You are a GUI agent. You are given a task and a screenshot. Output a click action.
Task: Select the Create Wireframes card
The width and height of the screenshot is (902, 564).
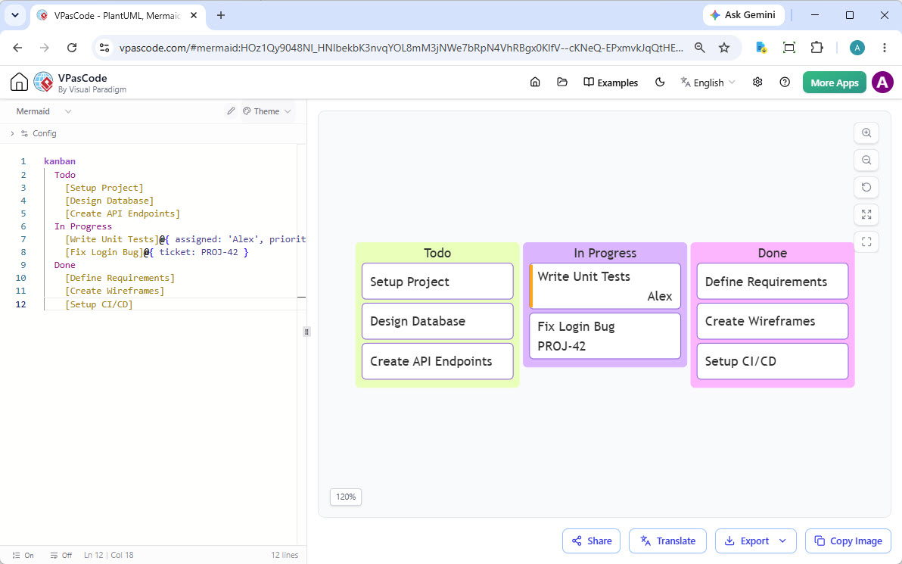(772, 321)
